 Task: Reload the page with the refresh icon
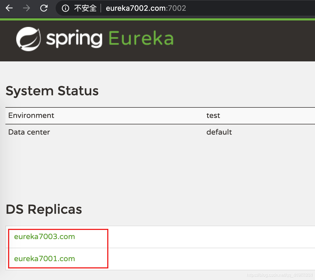click(44, 8)
